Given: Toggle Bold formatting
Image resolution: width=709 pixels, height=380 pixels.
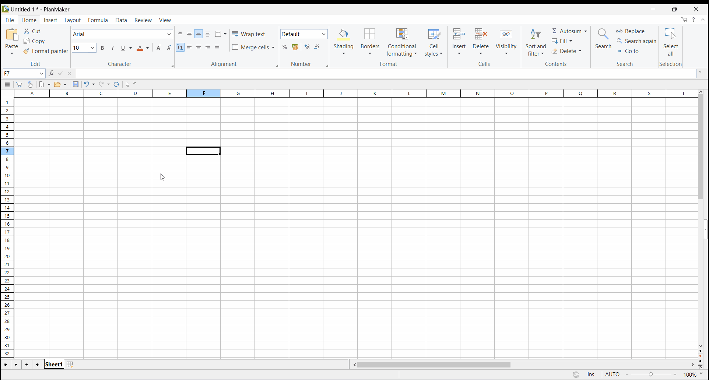Looking at the screenshot, I should coord(103,48).
